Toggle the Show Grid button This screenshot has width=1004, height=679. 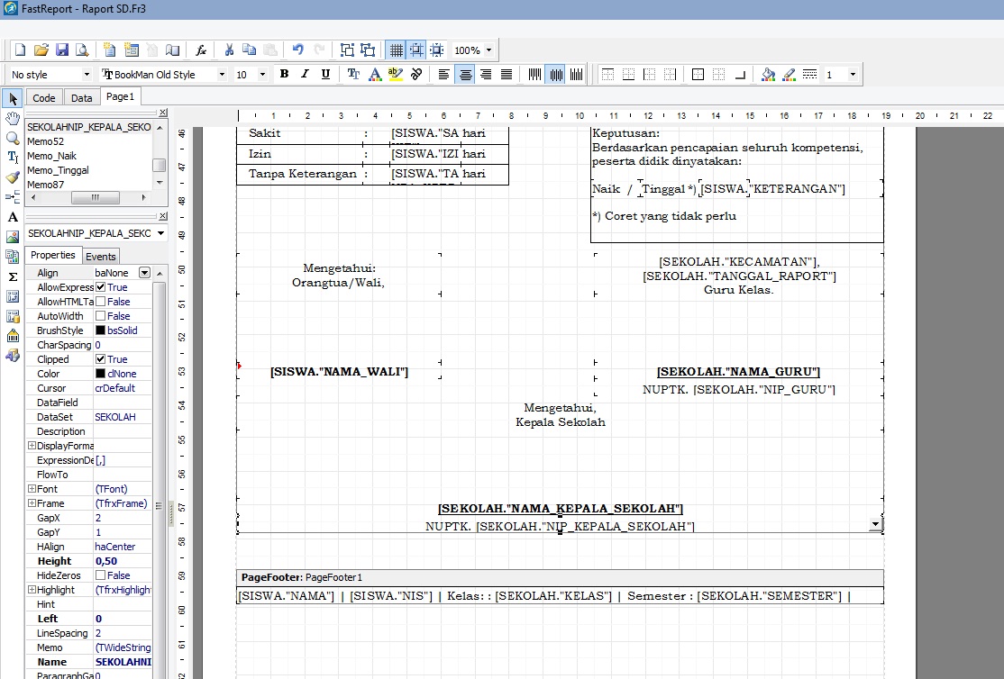click(395, 50)
